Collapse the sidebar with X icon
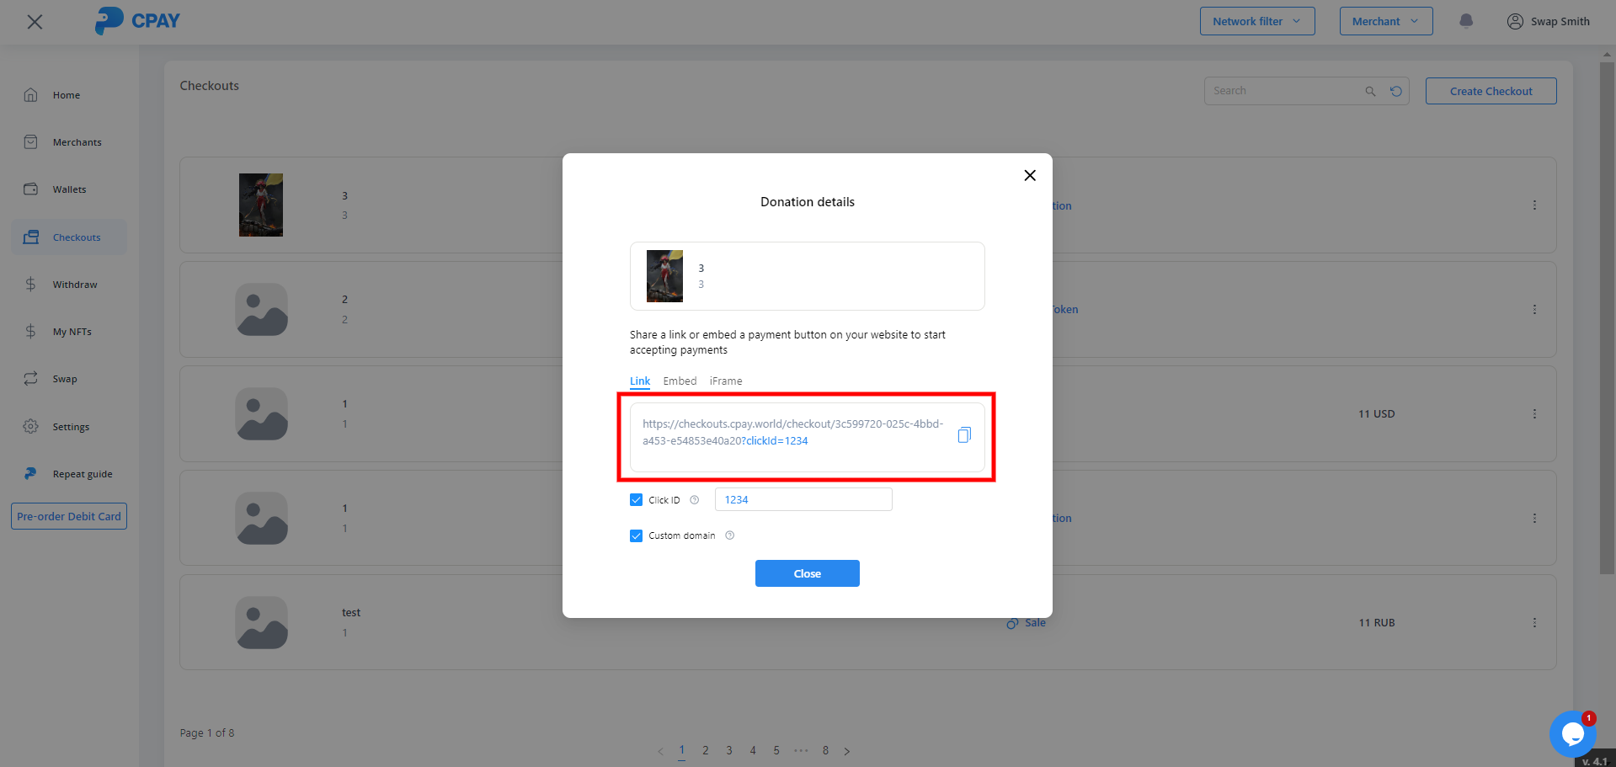This screenshot has height=767, width=1616. tap(35, 22)
